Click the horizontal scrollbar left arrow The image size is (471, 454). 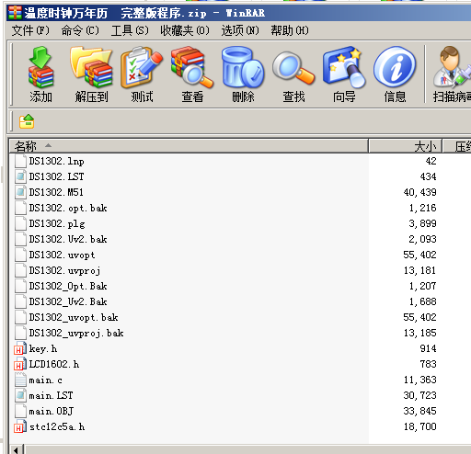pyautogui.click(x=16, y=449)
